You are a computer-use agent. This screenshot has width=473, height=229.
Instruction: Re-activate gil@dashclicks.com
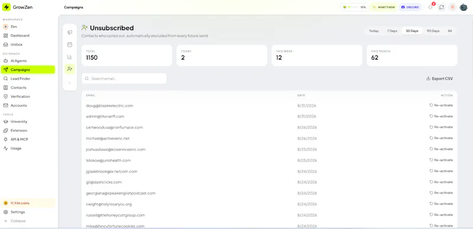[441, 182]
